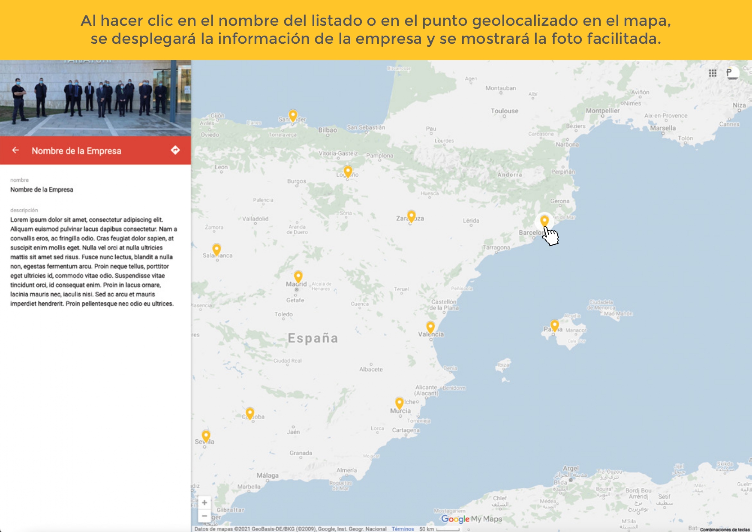Viewport: 752px width, 532px height.
Task: Click the Pamplona city label
Action: [379, 156]
